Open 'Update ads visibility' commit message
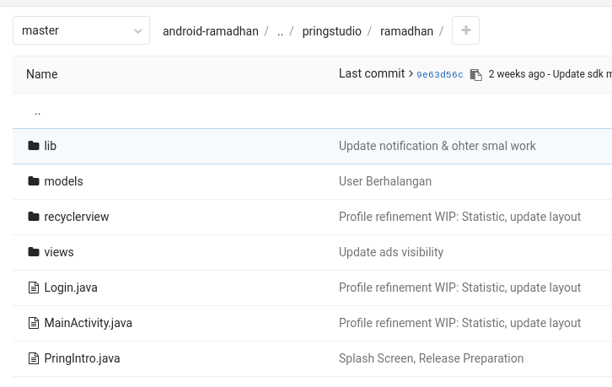Viewport: 612px width, 387px height. tap(390, 252)
